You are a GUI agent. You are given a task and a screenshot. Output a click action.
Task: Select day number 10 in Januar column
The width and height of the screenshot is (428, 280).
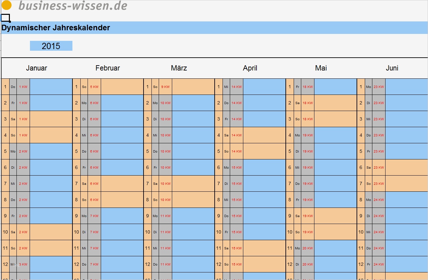[x=5, y=232]
